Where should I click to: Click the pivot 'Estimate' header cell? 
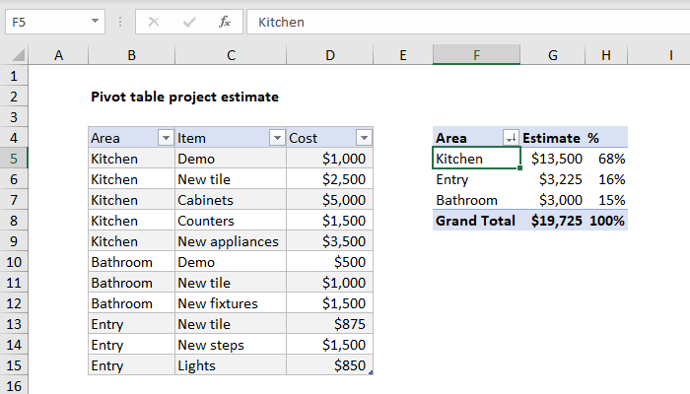[553, 138]
